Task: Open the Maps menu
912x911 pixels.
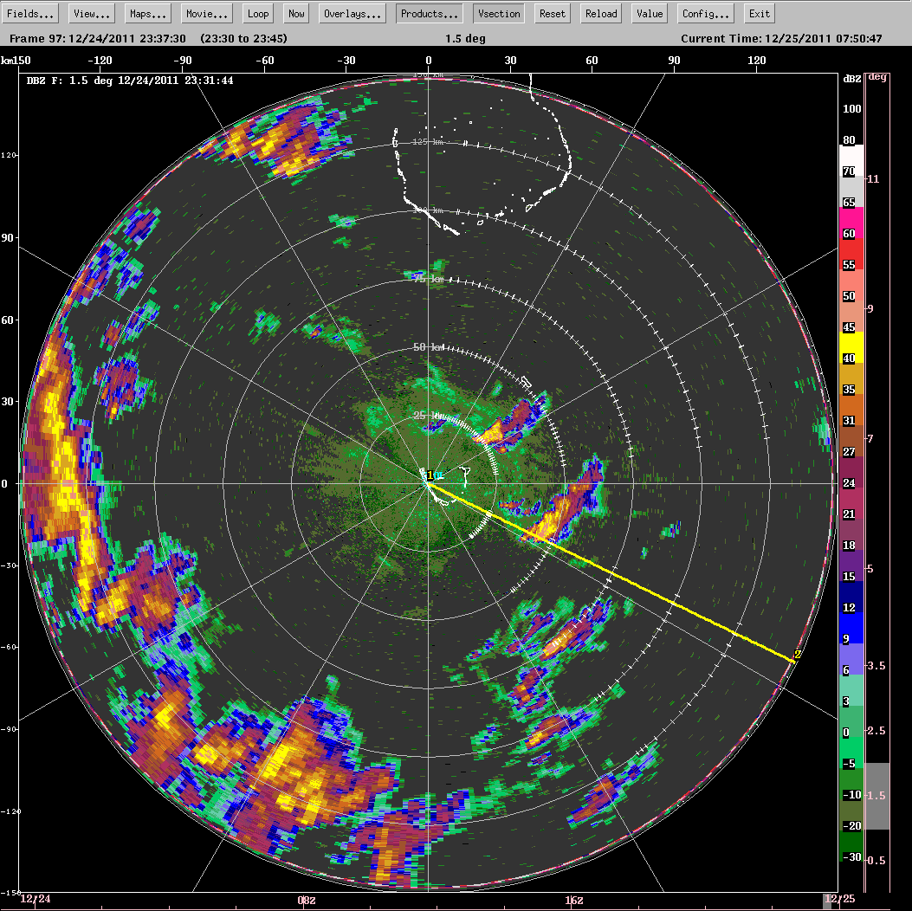Action: (147, 14)
